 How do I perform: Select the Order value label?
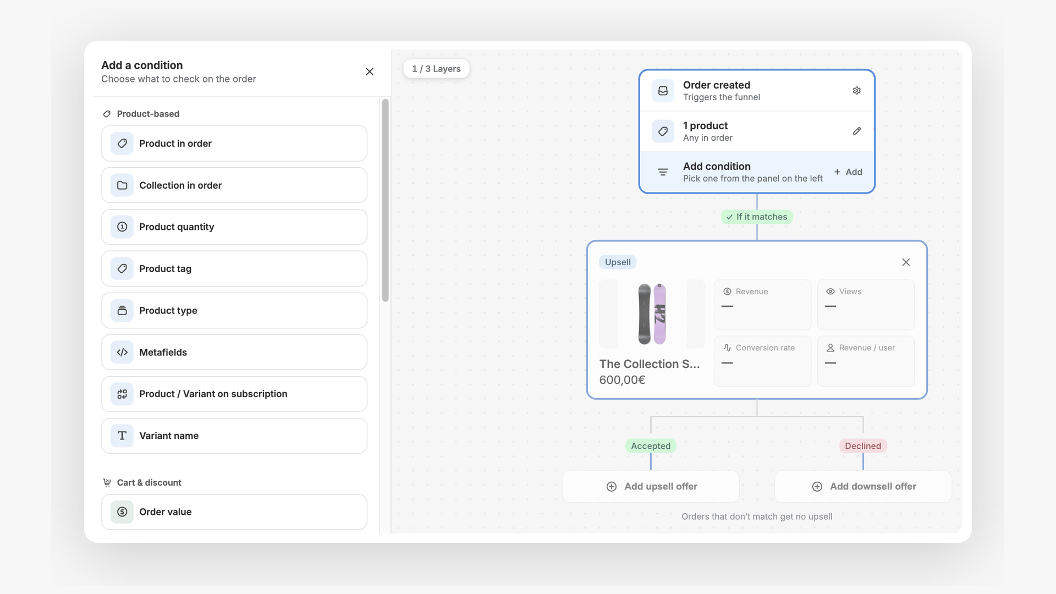click(x=165, y=512)
